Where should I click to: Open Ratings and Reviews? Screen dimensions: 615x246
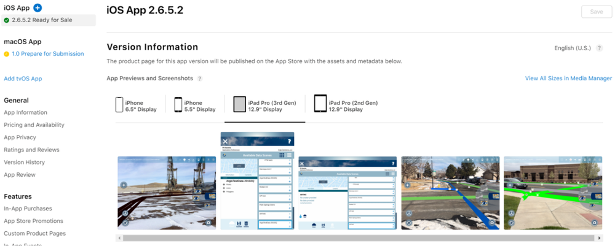(x=31, y=150)
